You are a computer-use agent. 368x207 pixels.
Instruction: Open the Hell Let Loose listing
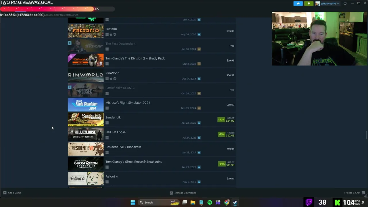click(x=152, y=134)
